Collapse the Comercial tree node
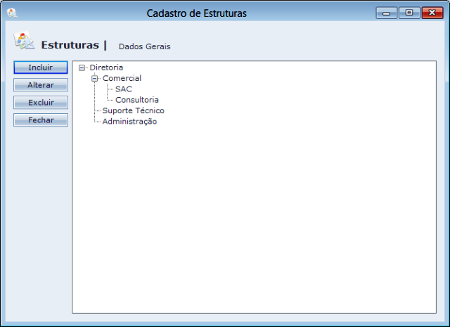 (95, 78)
